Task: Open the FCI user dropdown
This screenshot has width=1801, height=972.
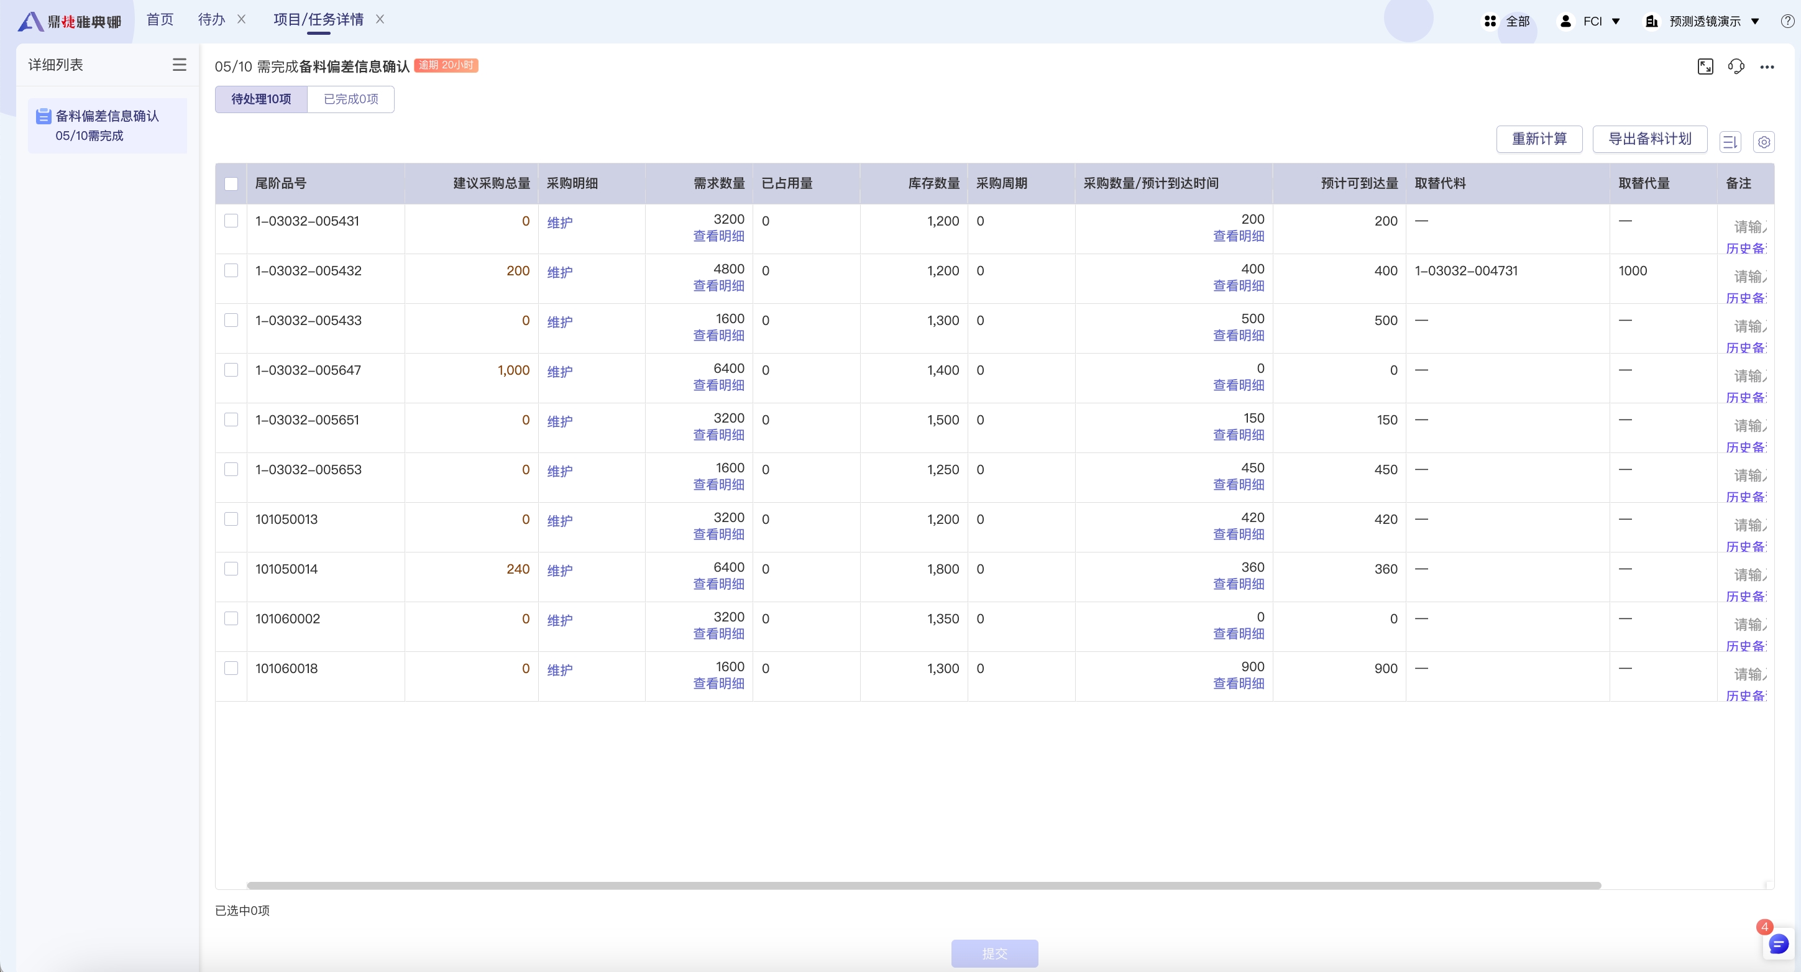Action: coord(1590,21)
